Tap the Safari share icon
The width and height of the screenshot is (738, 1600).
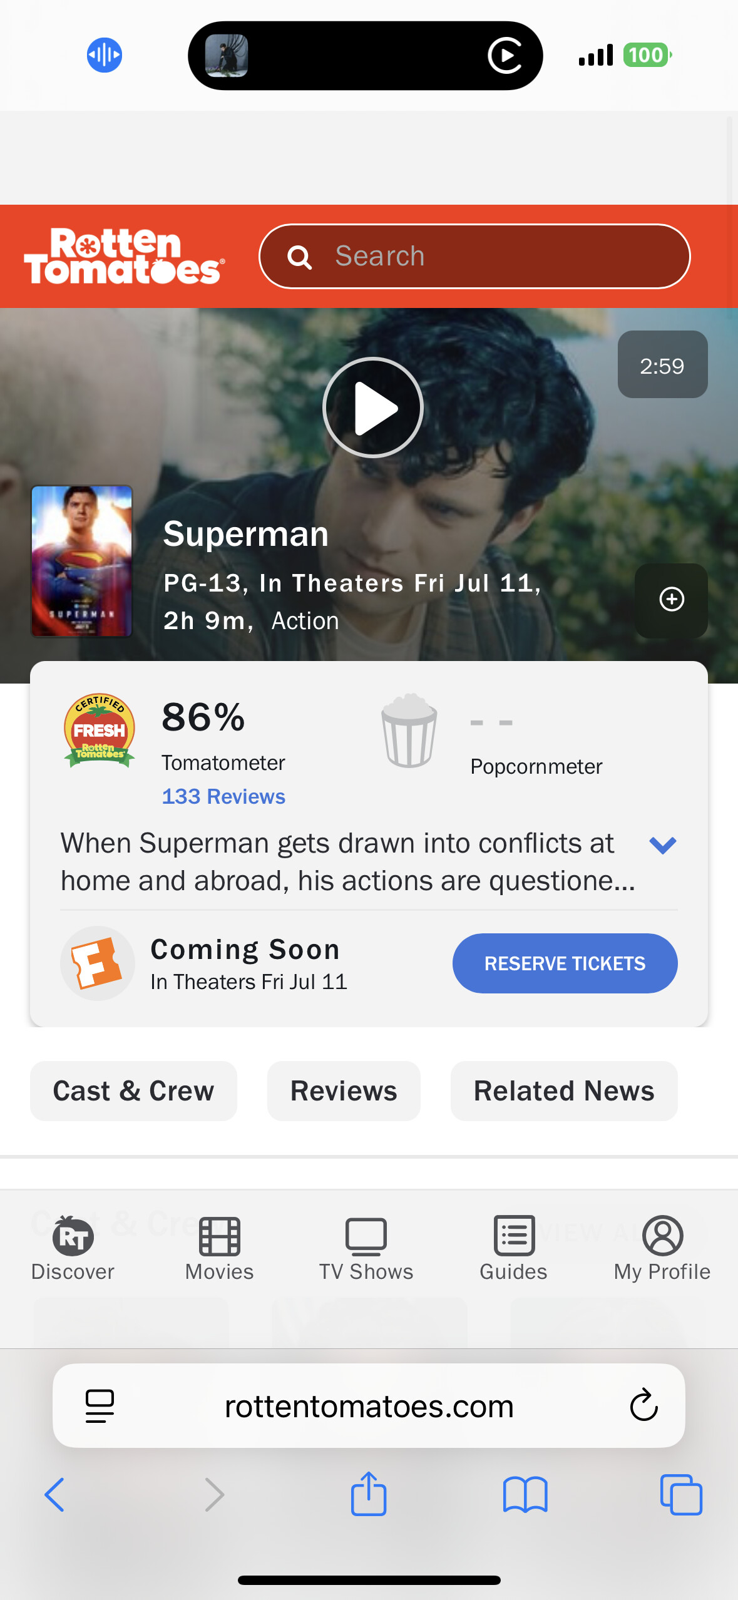[369, 1494]
